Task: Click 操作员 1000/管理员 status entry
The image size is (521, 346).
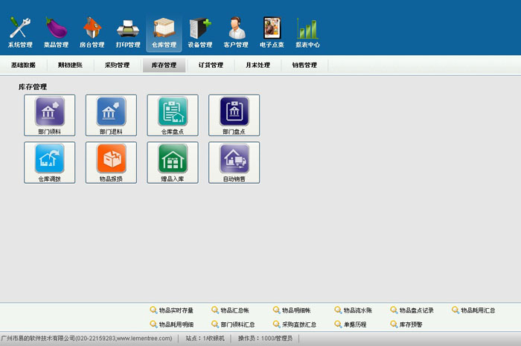Action: 265,339
